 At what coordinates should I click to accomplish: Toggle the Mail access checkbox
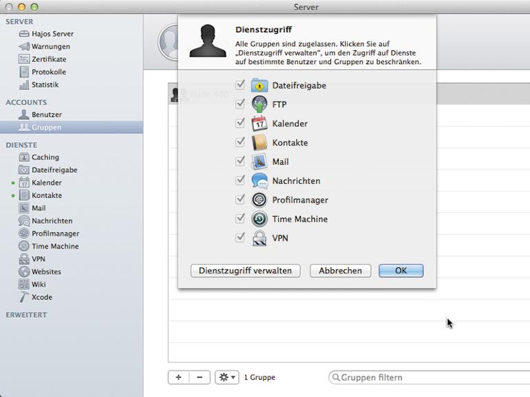tap(240, 161)
